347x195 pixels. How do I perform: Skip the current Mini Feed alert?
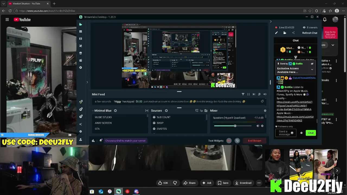pyautogui.click(x=254, y=94)
